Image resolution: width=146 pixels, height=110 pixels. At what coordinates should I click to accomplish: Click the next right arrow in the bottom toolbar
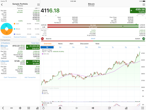coord(93,108)
